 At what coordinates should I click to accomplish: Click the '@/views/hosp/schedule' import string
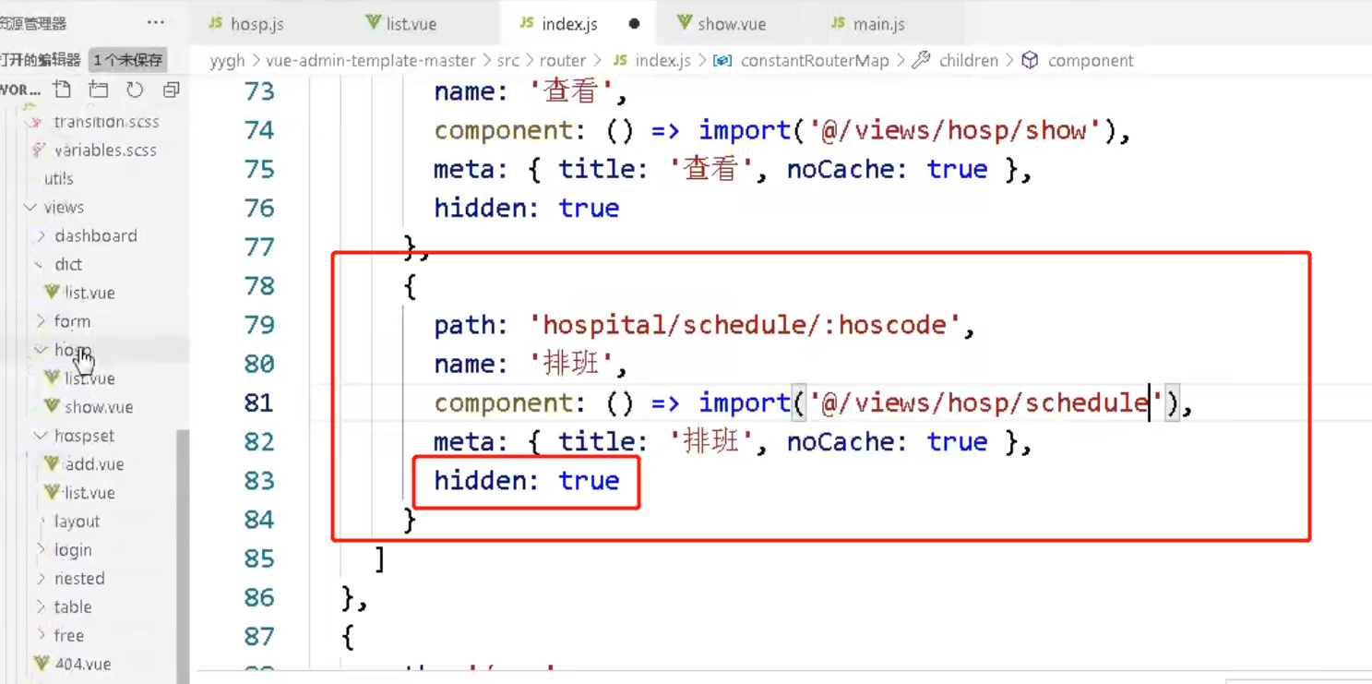(x=985, y=402)
